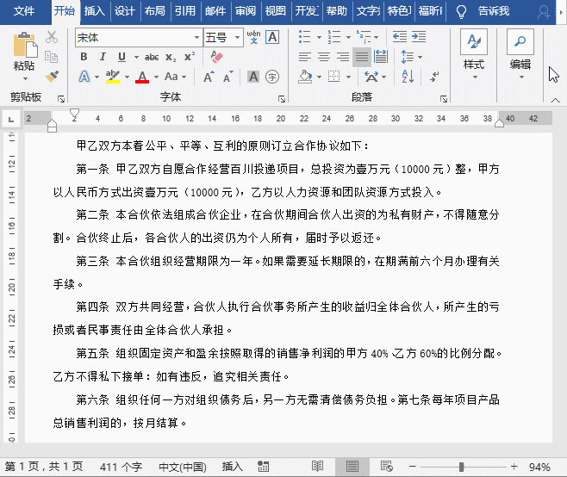Image resolution: width=567 pixels, height=477 pixels.
Task: Toggle justify alignment button
Action: point(362,57)
